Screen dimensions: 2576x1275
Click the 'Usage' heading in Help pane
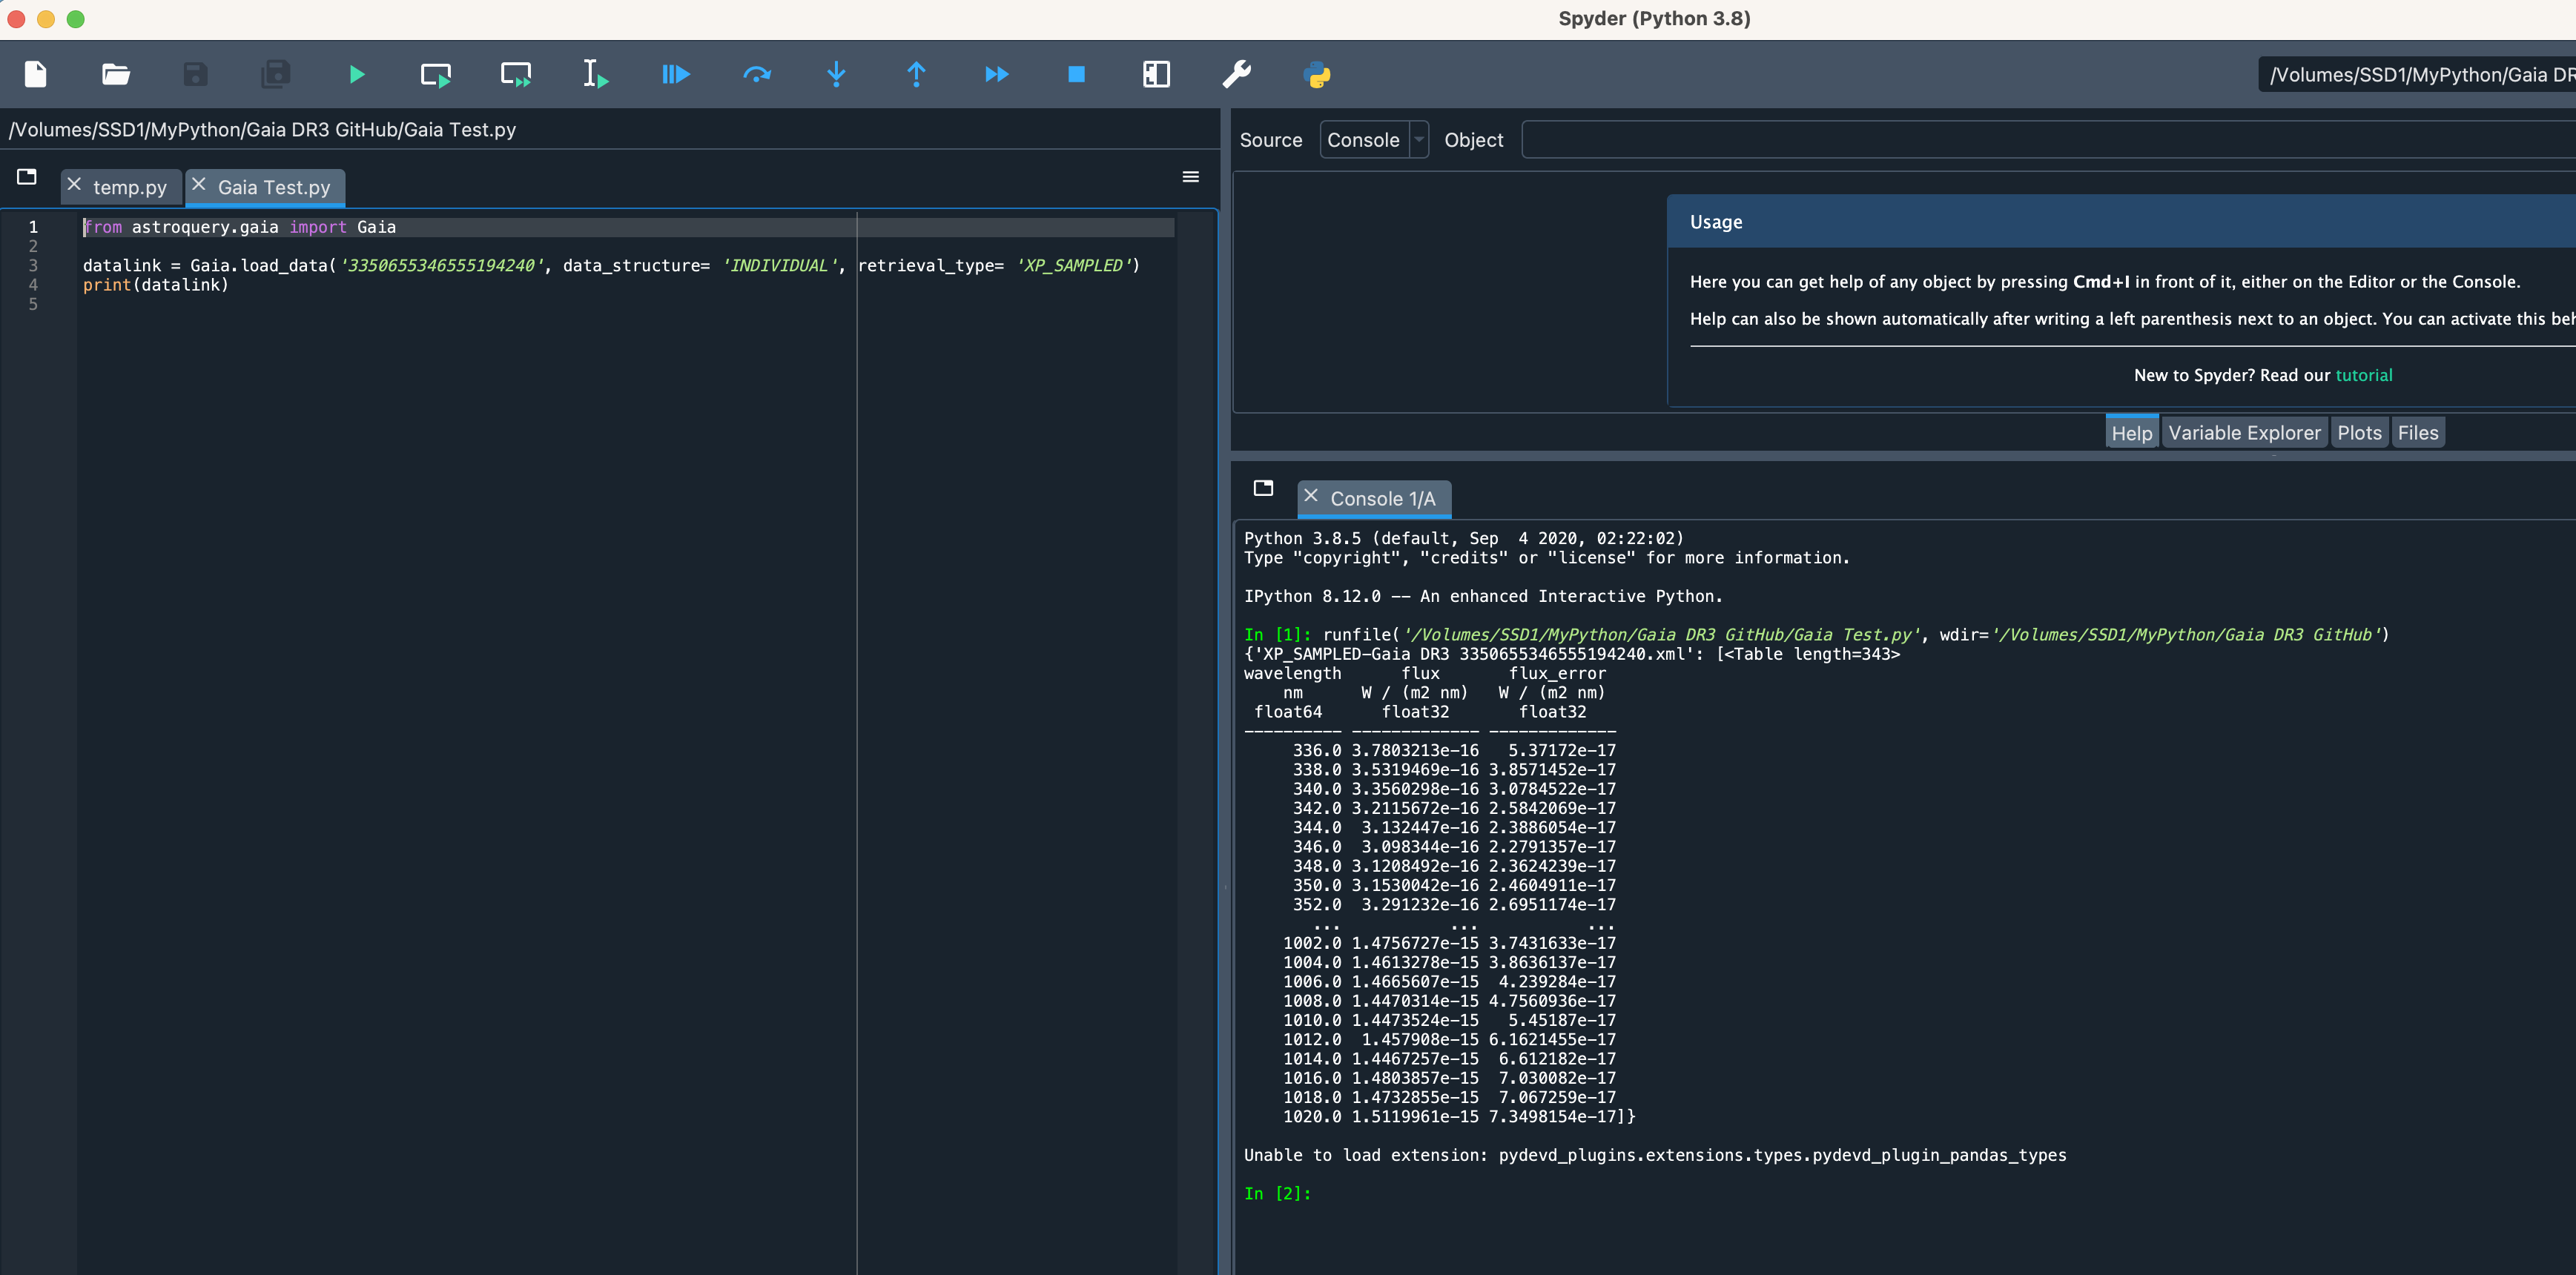click(x=1715, y=222)
